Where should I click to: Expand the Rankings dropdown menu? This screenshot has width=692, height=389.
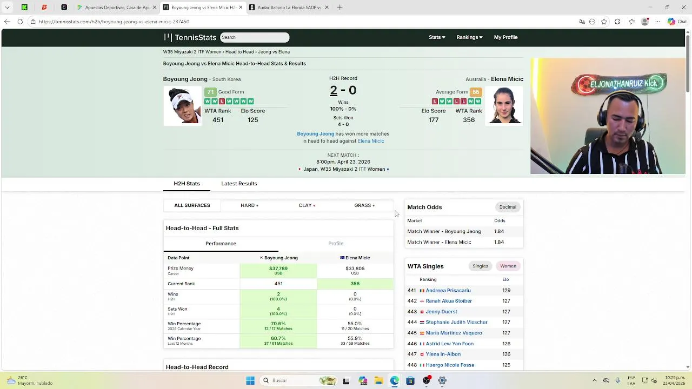click(469, 37)
